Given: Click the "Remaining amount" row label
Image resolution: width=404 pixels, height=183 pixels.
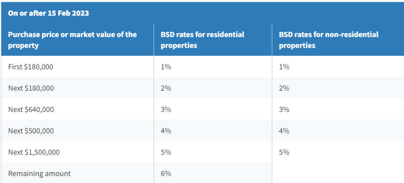Looking at the screenshot, I should tap(39, 173).
